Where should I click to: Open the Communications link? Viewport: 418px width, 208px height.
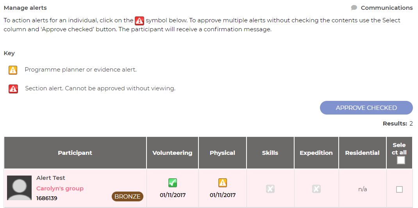[386, 8]
